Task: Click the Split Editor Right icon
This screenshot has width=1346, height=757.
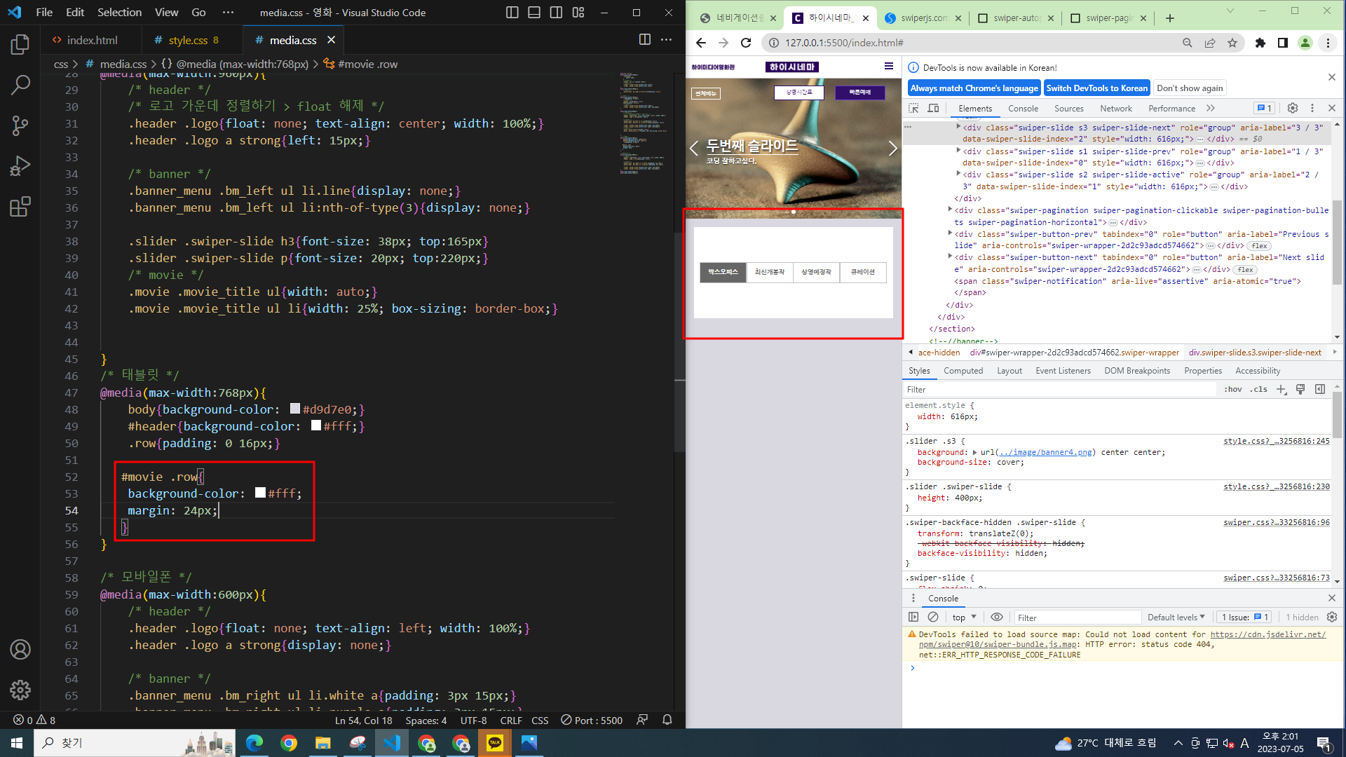Action: tap(644, 40)
